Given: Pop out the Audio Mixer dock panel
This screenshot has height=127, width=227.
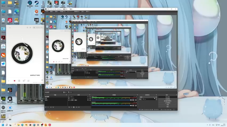Looking at the screenshot, I should click(137, 95).
